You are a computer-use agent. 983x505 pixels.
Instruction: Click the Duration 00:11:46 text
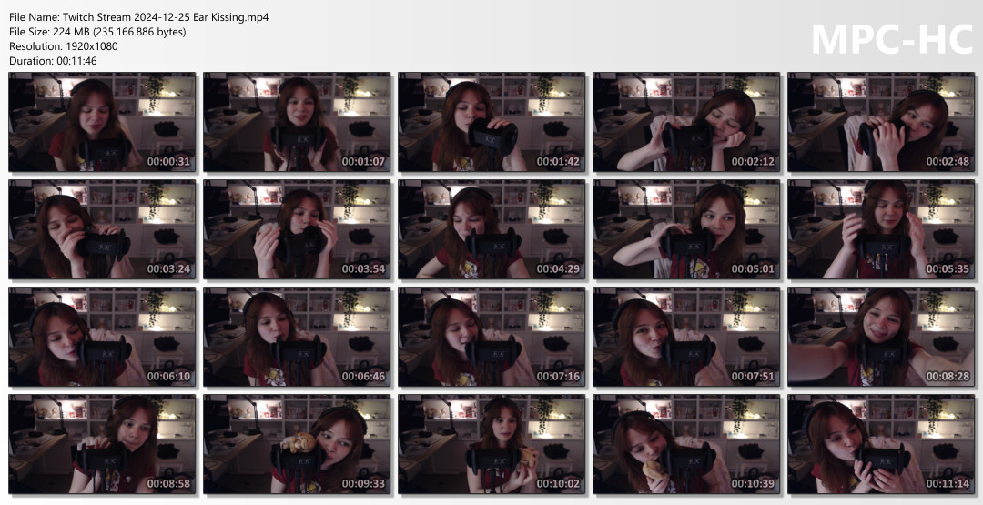(x=53, y=61)
